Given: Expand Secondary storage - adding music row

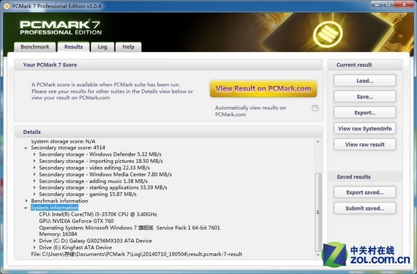Looking at the screenshot, I should [x=35, y=181].
